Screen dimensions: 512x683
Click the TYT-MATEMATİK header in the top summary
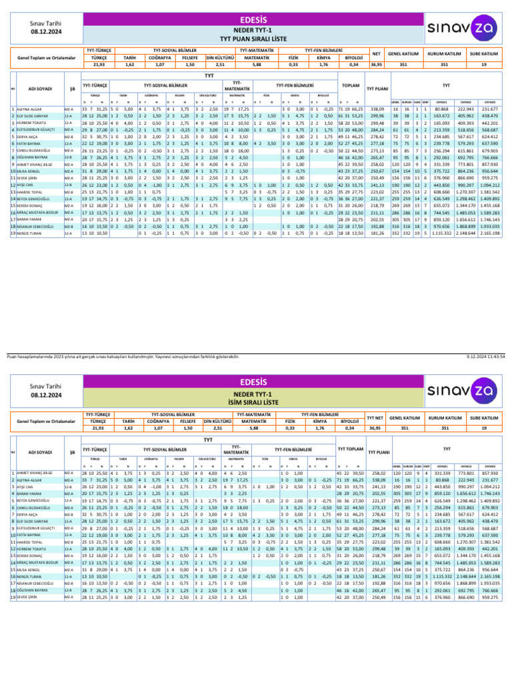click(x=257, y=51)
